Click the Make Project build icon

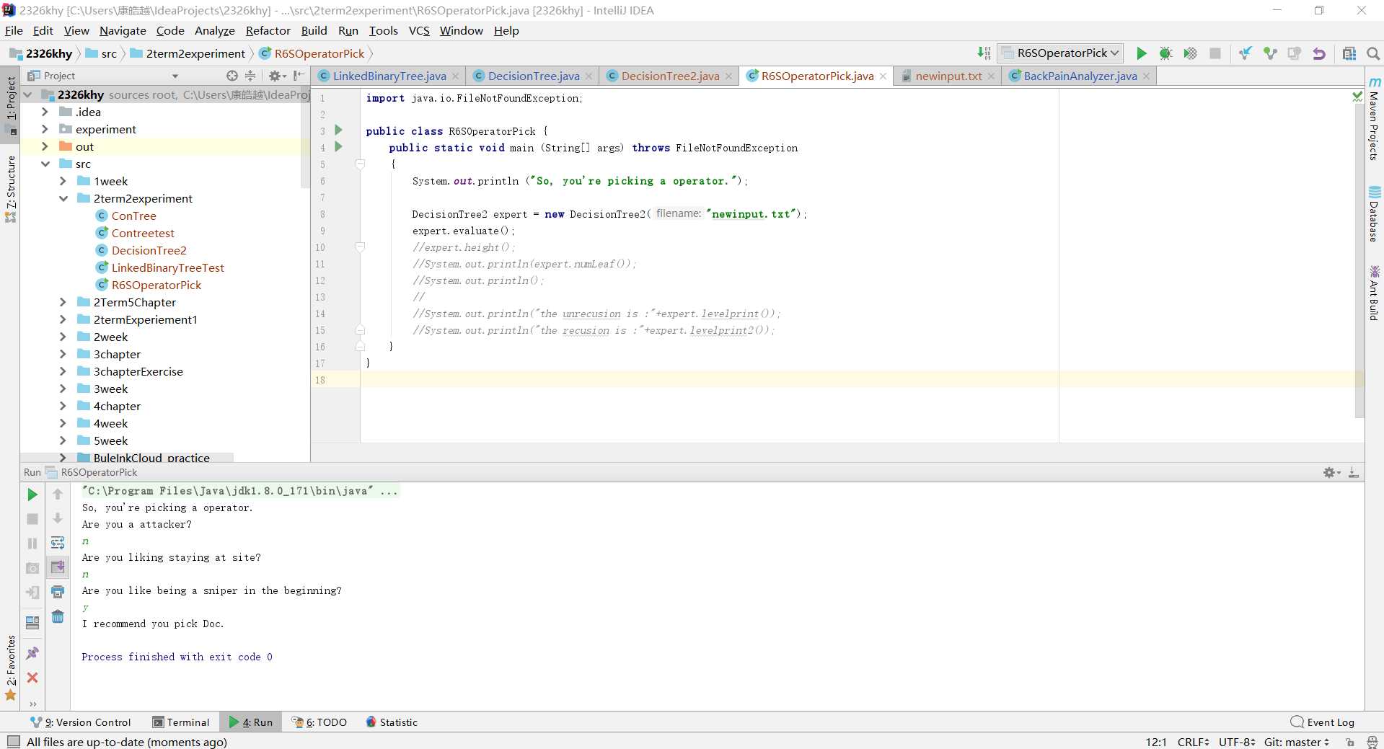[x=984, y=53]
